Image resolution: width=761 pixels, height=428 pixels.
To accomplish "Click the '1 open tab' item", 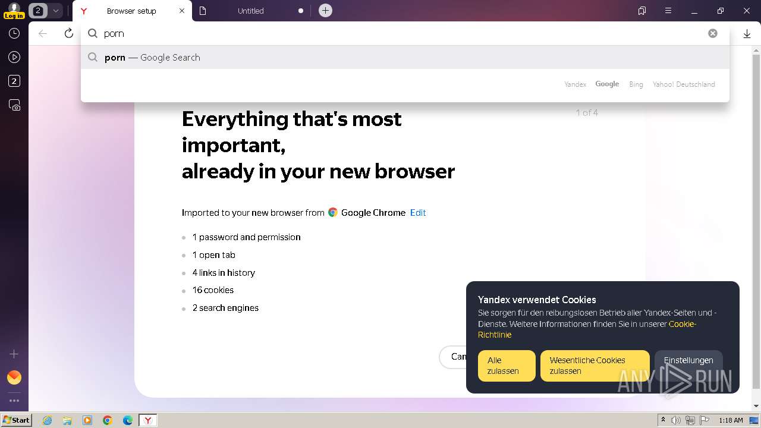I will 213,255.
